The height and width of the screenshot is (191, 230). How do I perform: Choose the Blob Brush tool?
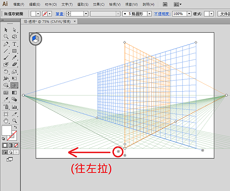pyautogui.click(x=6, y=64)
